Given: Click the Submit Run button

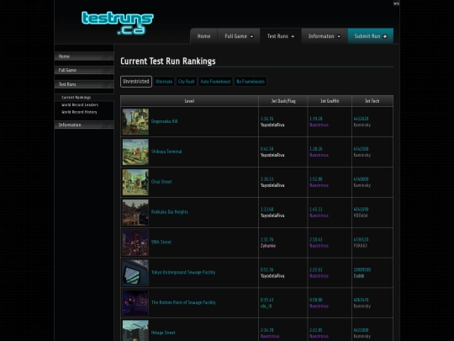Looking at the screenshot, I should [x=371, y=36].
